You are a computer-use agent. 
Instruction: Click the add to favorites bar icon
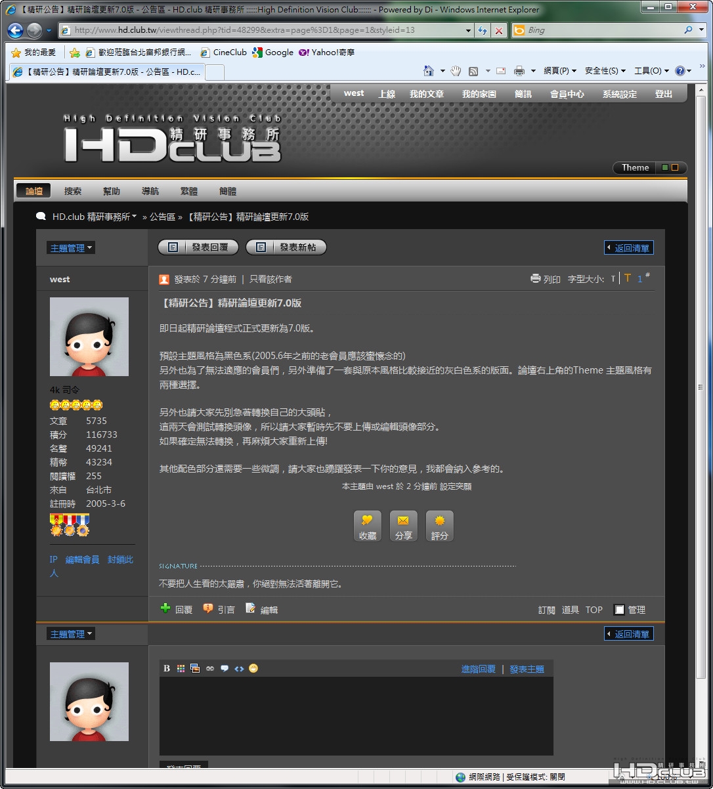coord(75,53)
